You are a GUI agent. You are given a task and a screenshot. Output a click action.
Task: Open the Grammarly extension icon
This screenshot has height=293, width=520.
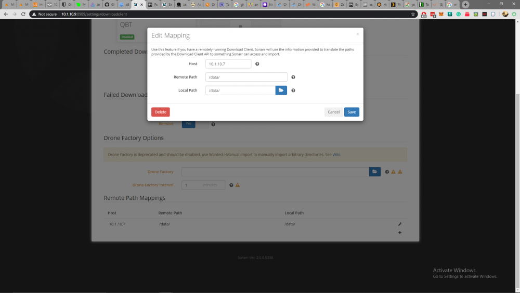tap(458, 14)
